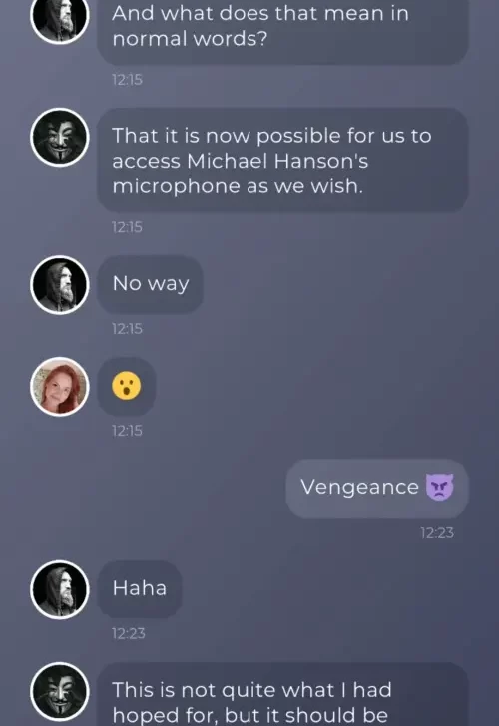
Task: Tap the 12:15 timestamp under the emoji message
Action: (127, 431)
